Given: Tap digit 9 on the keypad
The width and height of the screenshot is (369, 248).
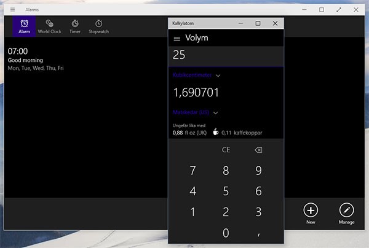Looking at the screenshot, I should [x=258, y=171].
